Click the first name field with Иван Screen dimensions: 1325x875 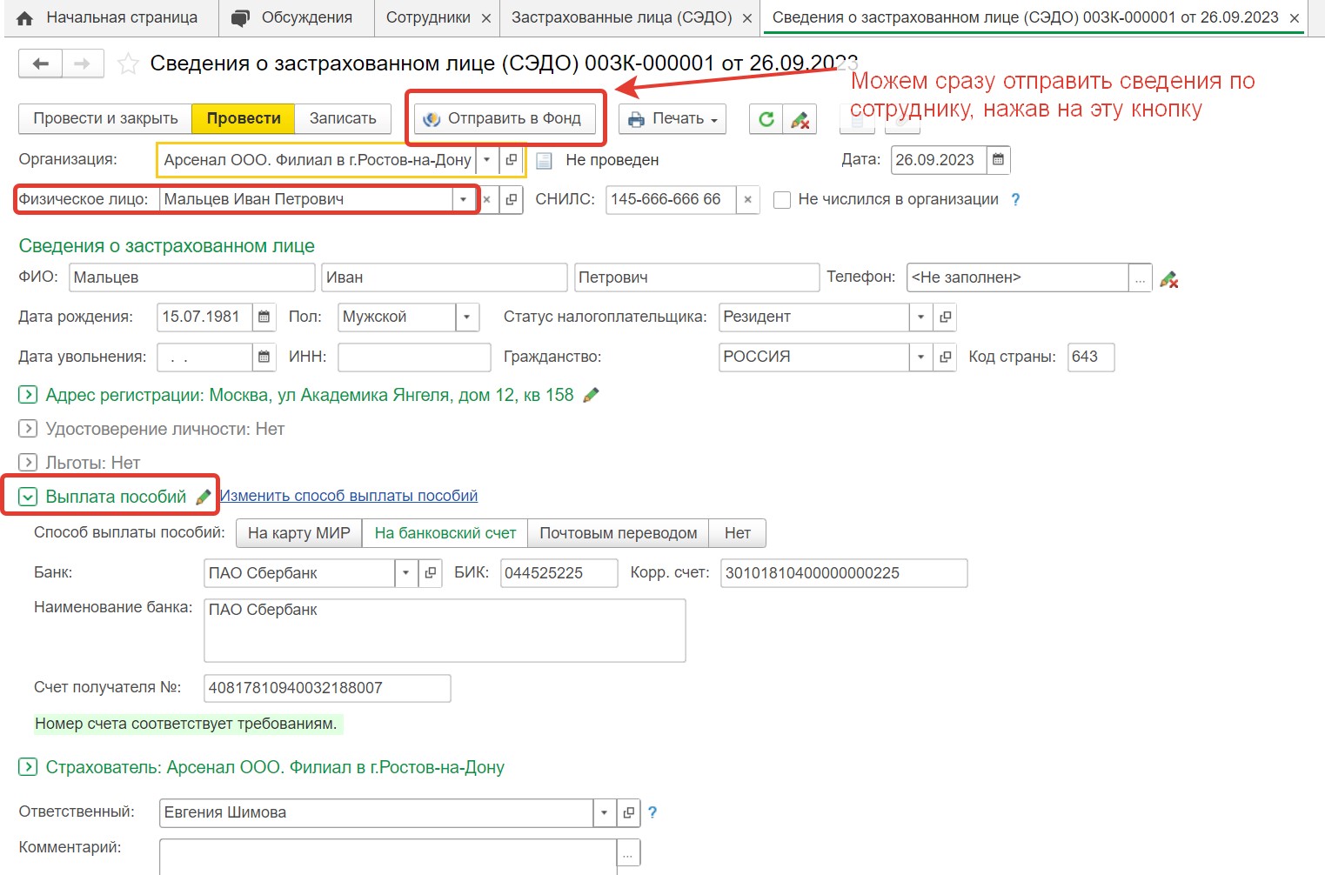click(x=444, y=277)
